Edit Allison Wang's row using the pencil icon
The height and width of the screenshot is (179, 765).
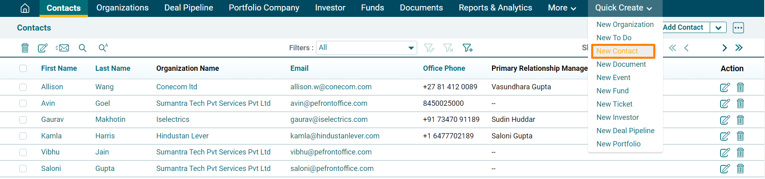click(x=725, y=87)
